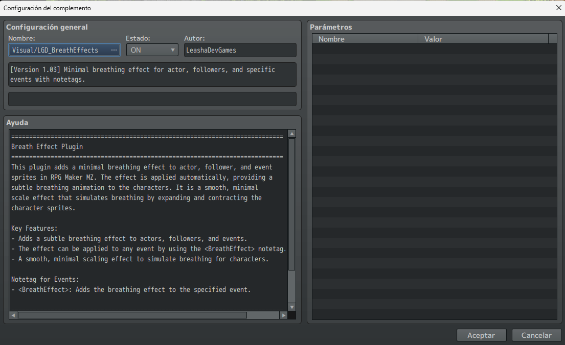Image resolution: width=565 pixels, height=345 pixels.
Task: Click the 'Key Features:' line in help
Action: click(34, 229)
